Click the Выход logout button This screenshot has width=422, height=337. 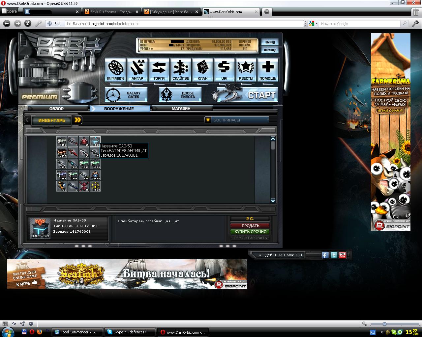270,42
